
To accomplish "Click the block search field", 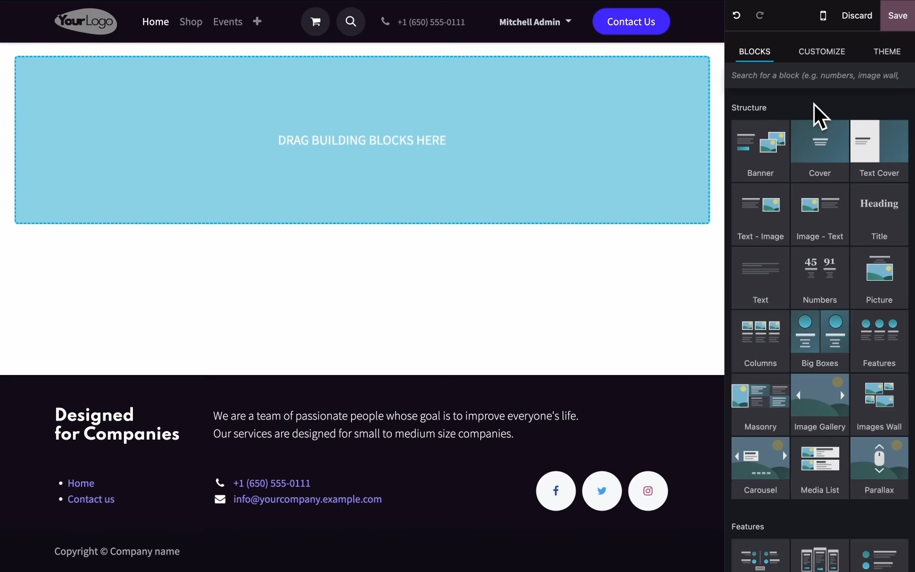I will pos(815,76).
